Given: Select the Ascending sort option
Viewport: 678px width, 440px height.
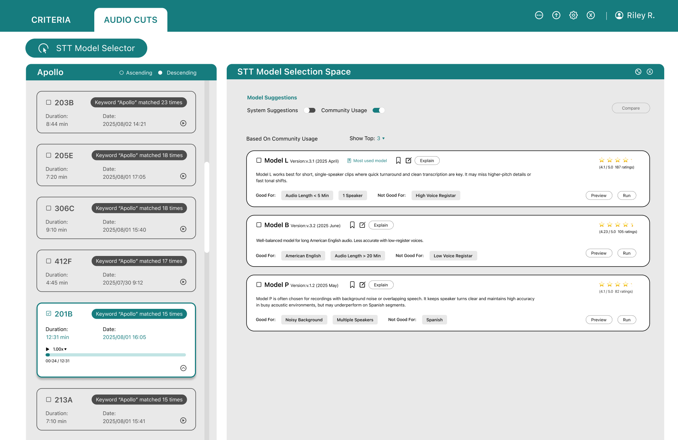Looking at the screenshot, I should click(x=121, y=73).
